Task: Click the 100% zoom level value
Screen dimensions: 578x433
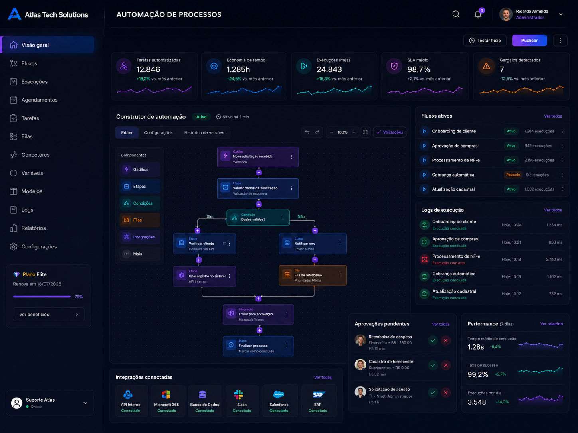Action: click(x=342, y=132)
